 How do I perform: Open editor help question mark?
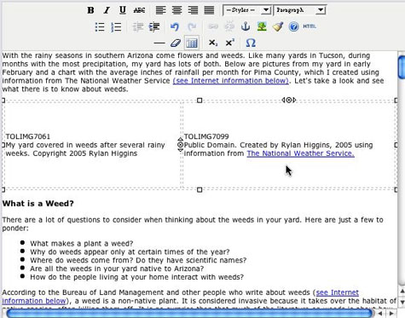[293, 26]
